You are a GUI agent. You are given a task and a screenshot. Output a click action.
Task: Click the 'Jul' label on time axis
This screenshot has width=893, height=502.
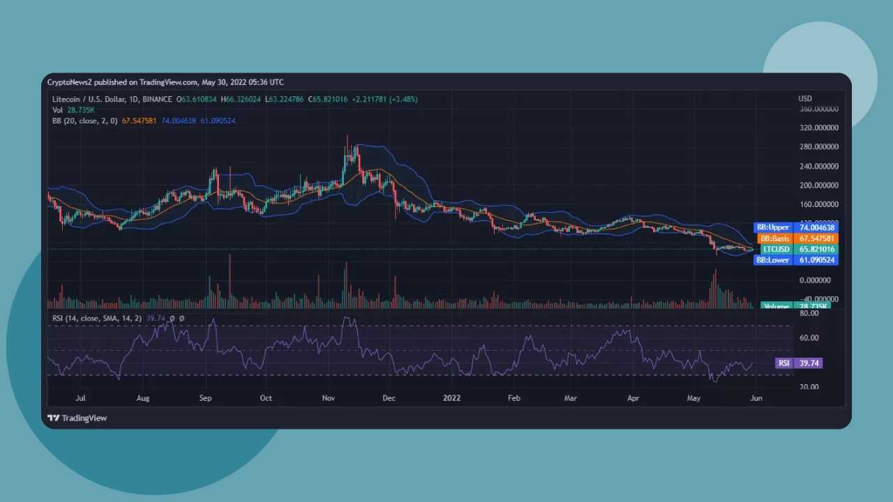point(80,398)
